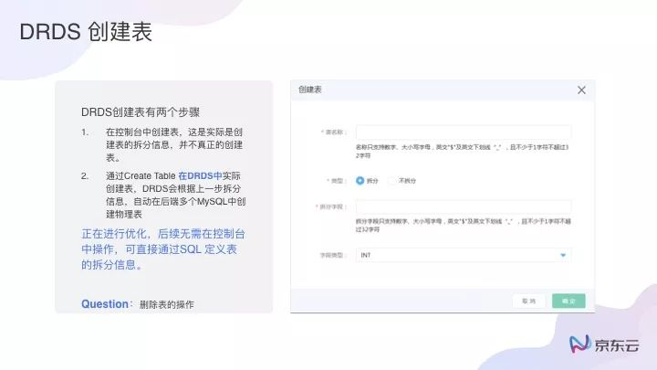Click the dropdown arrow beside INT
Viewport: 657px width, 370px height.
[x=563, y=255]
